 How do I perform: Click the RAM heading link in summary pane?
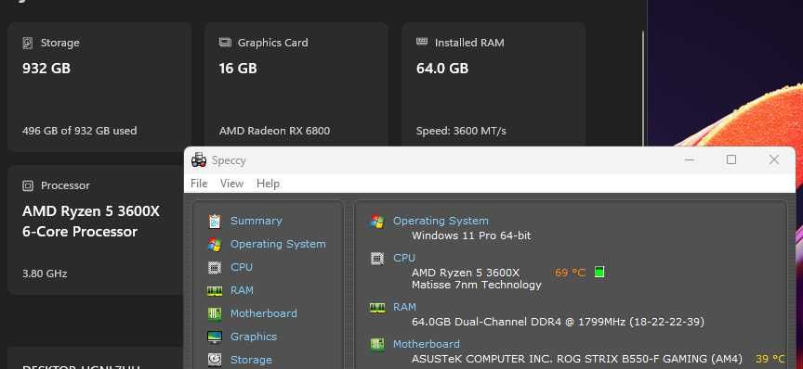click(404, 307)
